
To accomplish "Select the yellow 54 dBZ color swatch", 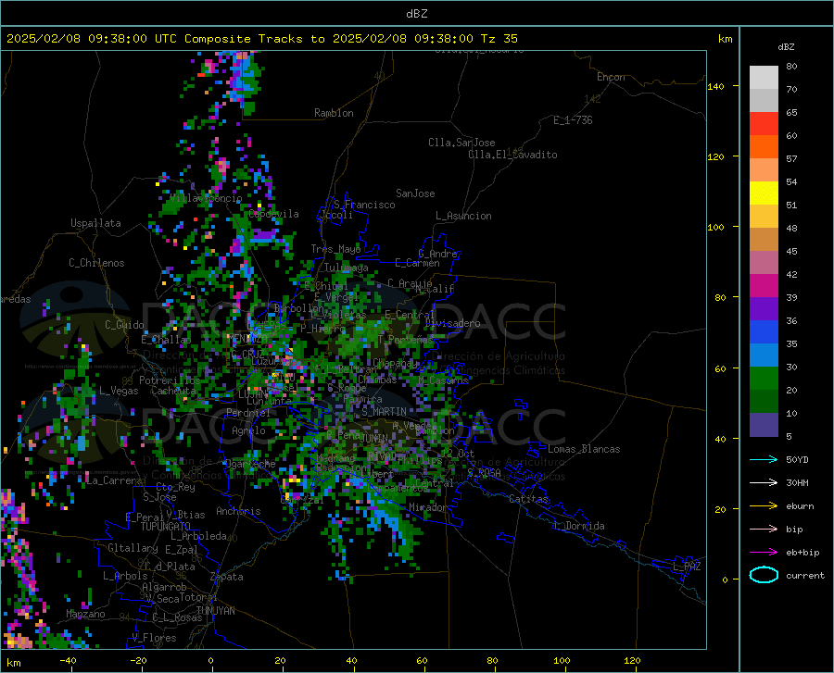I will pos(764,193).
